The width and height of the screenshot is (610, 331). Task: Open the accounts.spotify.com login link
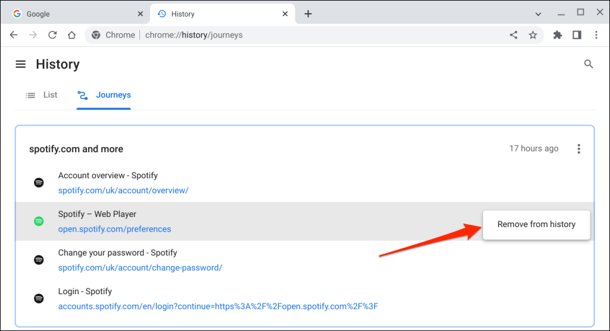218,306
